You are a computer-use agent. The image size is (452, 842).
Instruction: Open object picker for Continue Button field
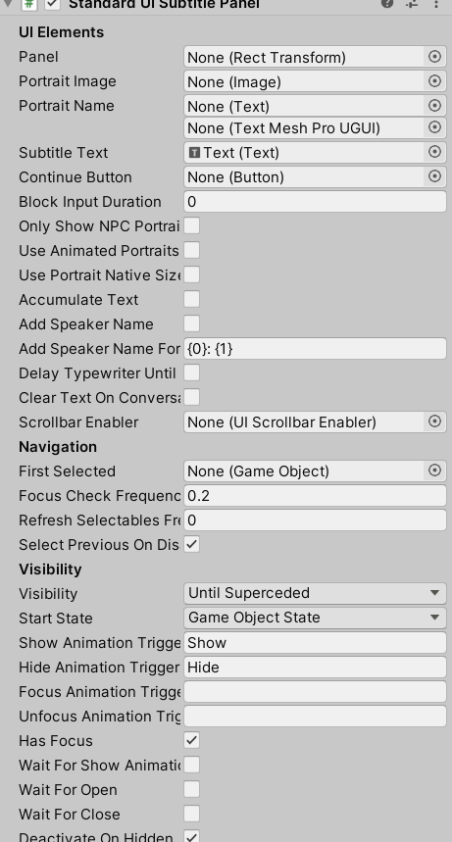[x=434, y=176]
